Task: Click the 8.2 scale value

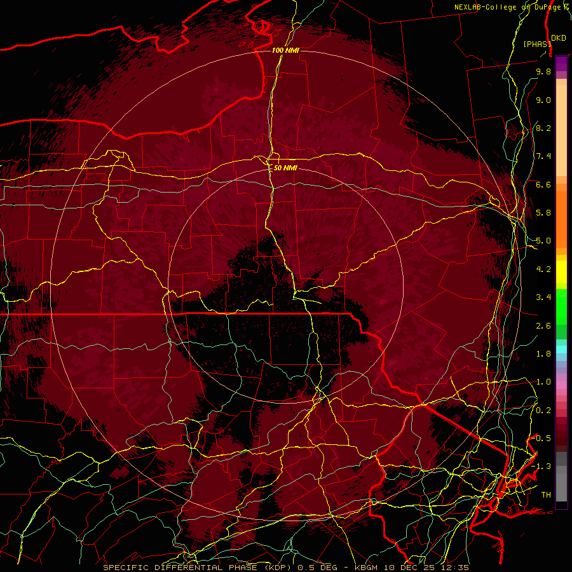Action: (x=543, y=128)
